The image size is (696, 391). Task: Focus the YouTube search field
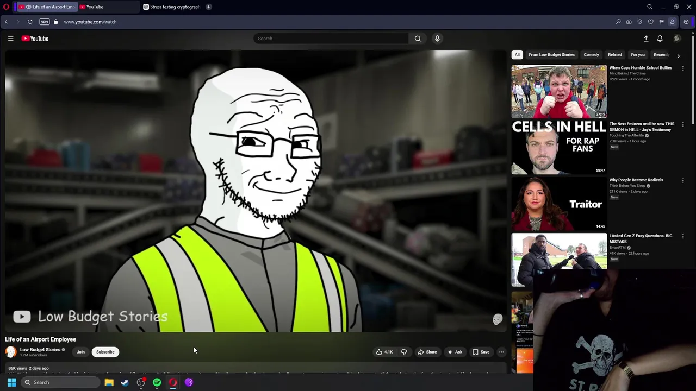(x=331, y=39)
